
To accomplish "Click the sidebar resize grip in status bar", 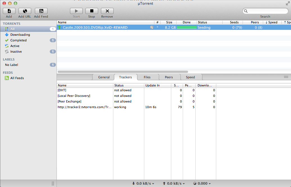I will [53, 184].
